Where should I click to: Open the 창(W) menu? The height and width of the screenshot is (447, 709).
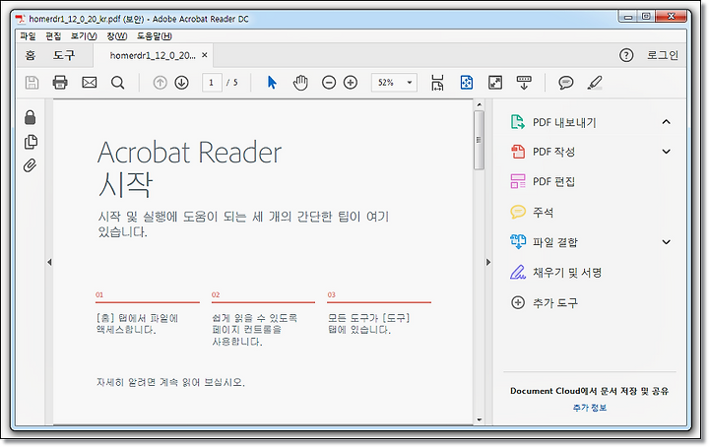click(116, 36)
